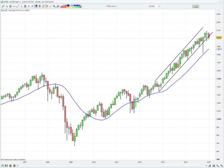224x168 pixels.
Task: Select the pencil drawing tool
Action: click(x=3, y=6)
